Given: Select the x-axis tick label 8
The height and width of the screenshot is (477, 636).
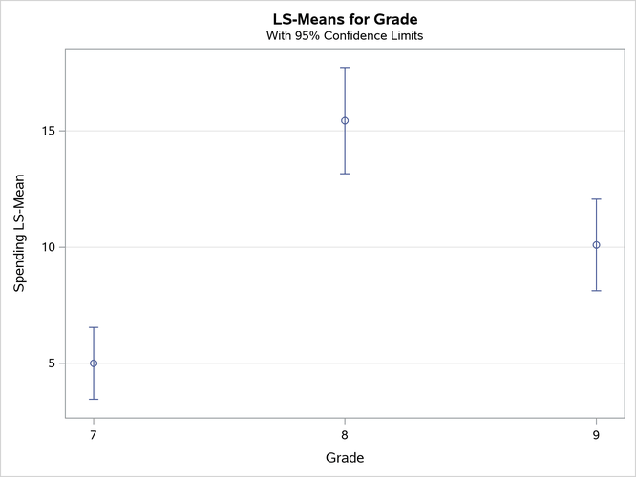Looking at the screenshot, I should (x=345, y=431).
